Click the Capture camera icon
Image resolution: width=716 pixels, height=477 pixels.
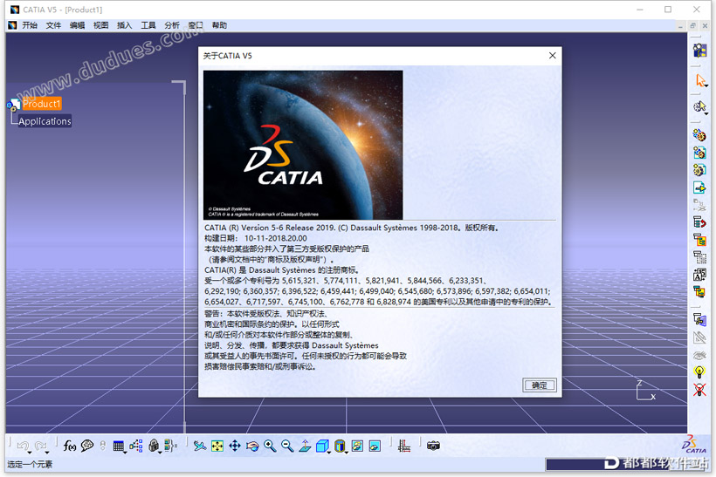click(433, 446)
